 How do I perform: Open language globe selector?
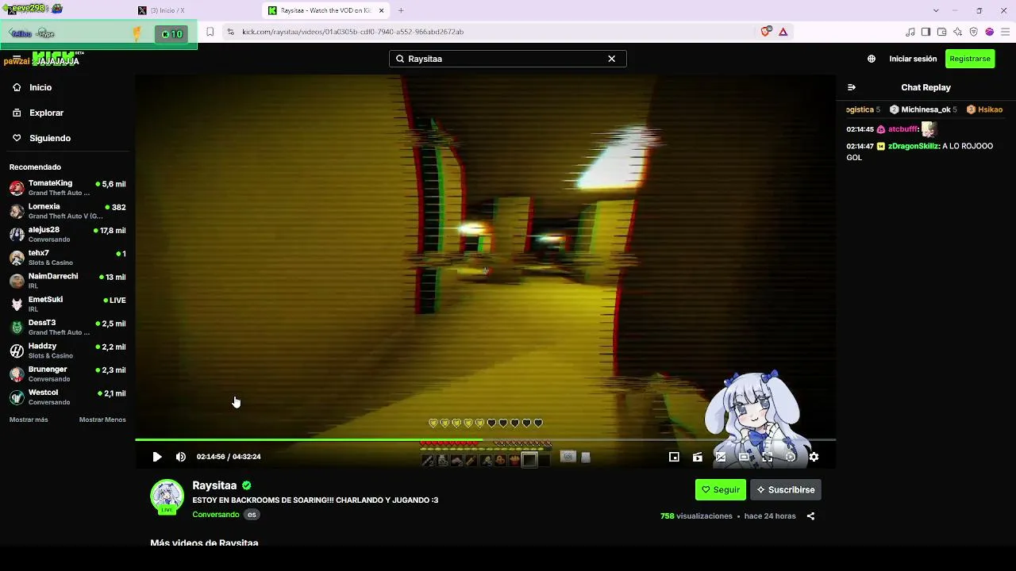(872, 59)
